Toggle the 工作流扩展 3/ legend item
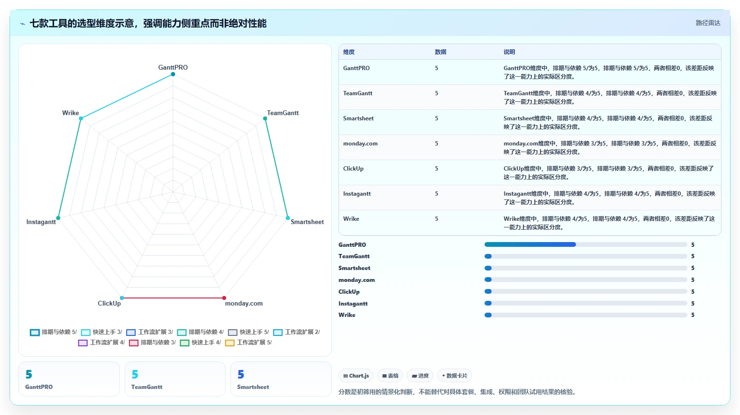This screenshot has height=415, width=740. 149,332
